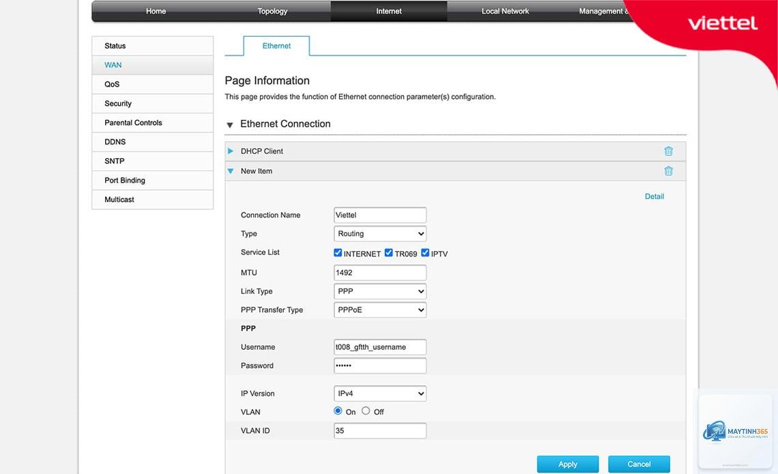Go to the Home top menu
Image resolution: width=778 pixels, height=474 pixels.
[x=156, y=11]
